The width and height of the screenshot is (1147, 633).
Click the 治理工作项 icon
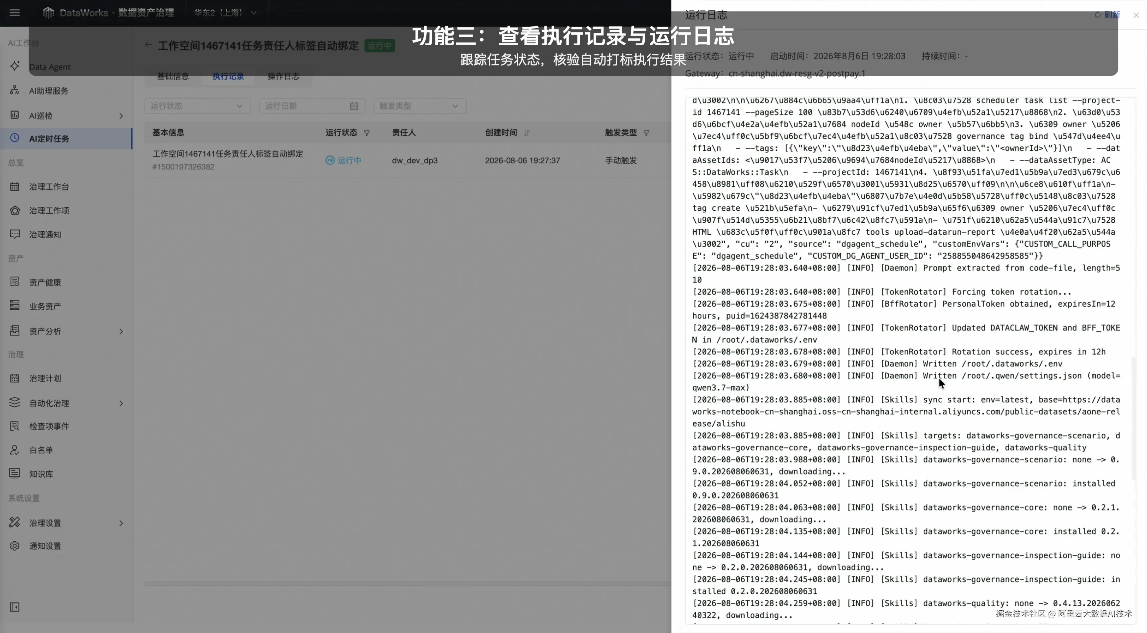tap(15, 211)
